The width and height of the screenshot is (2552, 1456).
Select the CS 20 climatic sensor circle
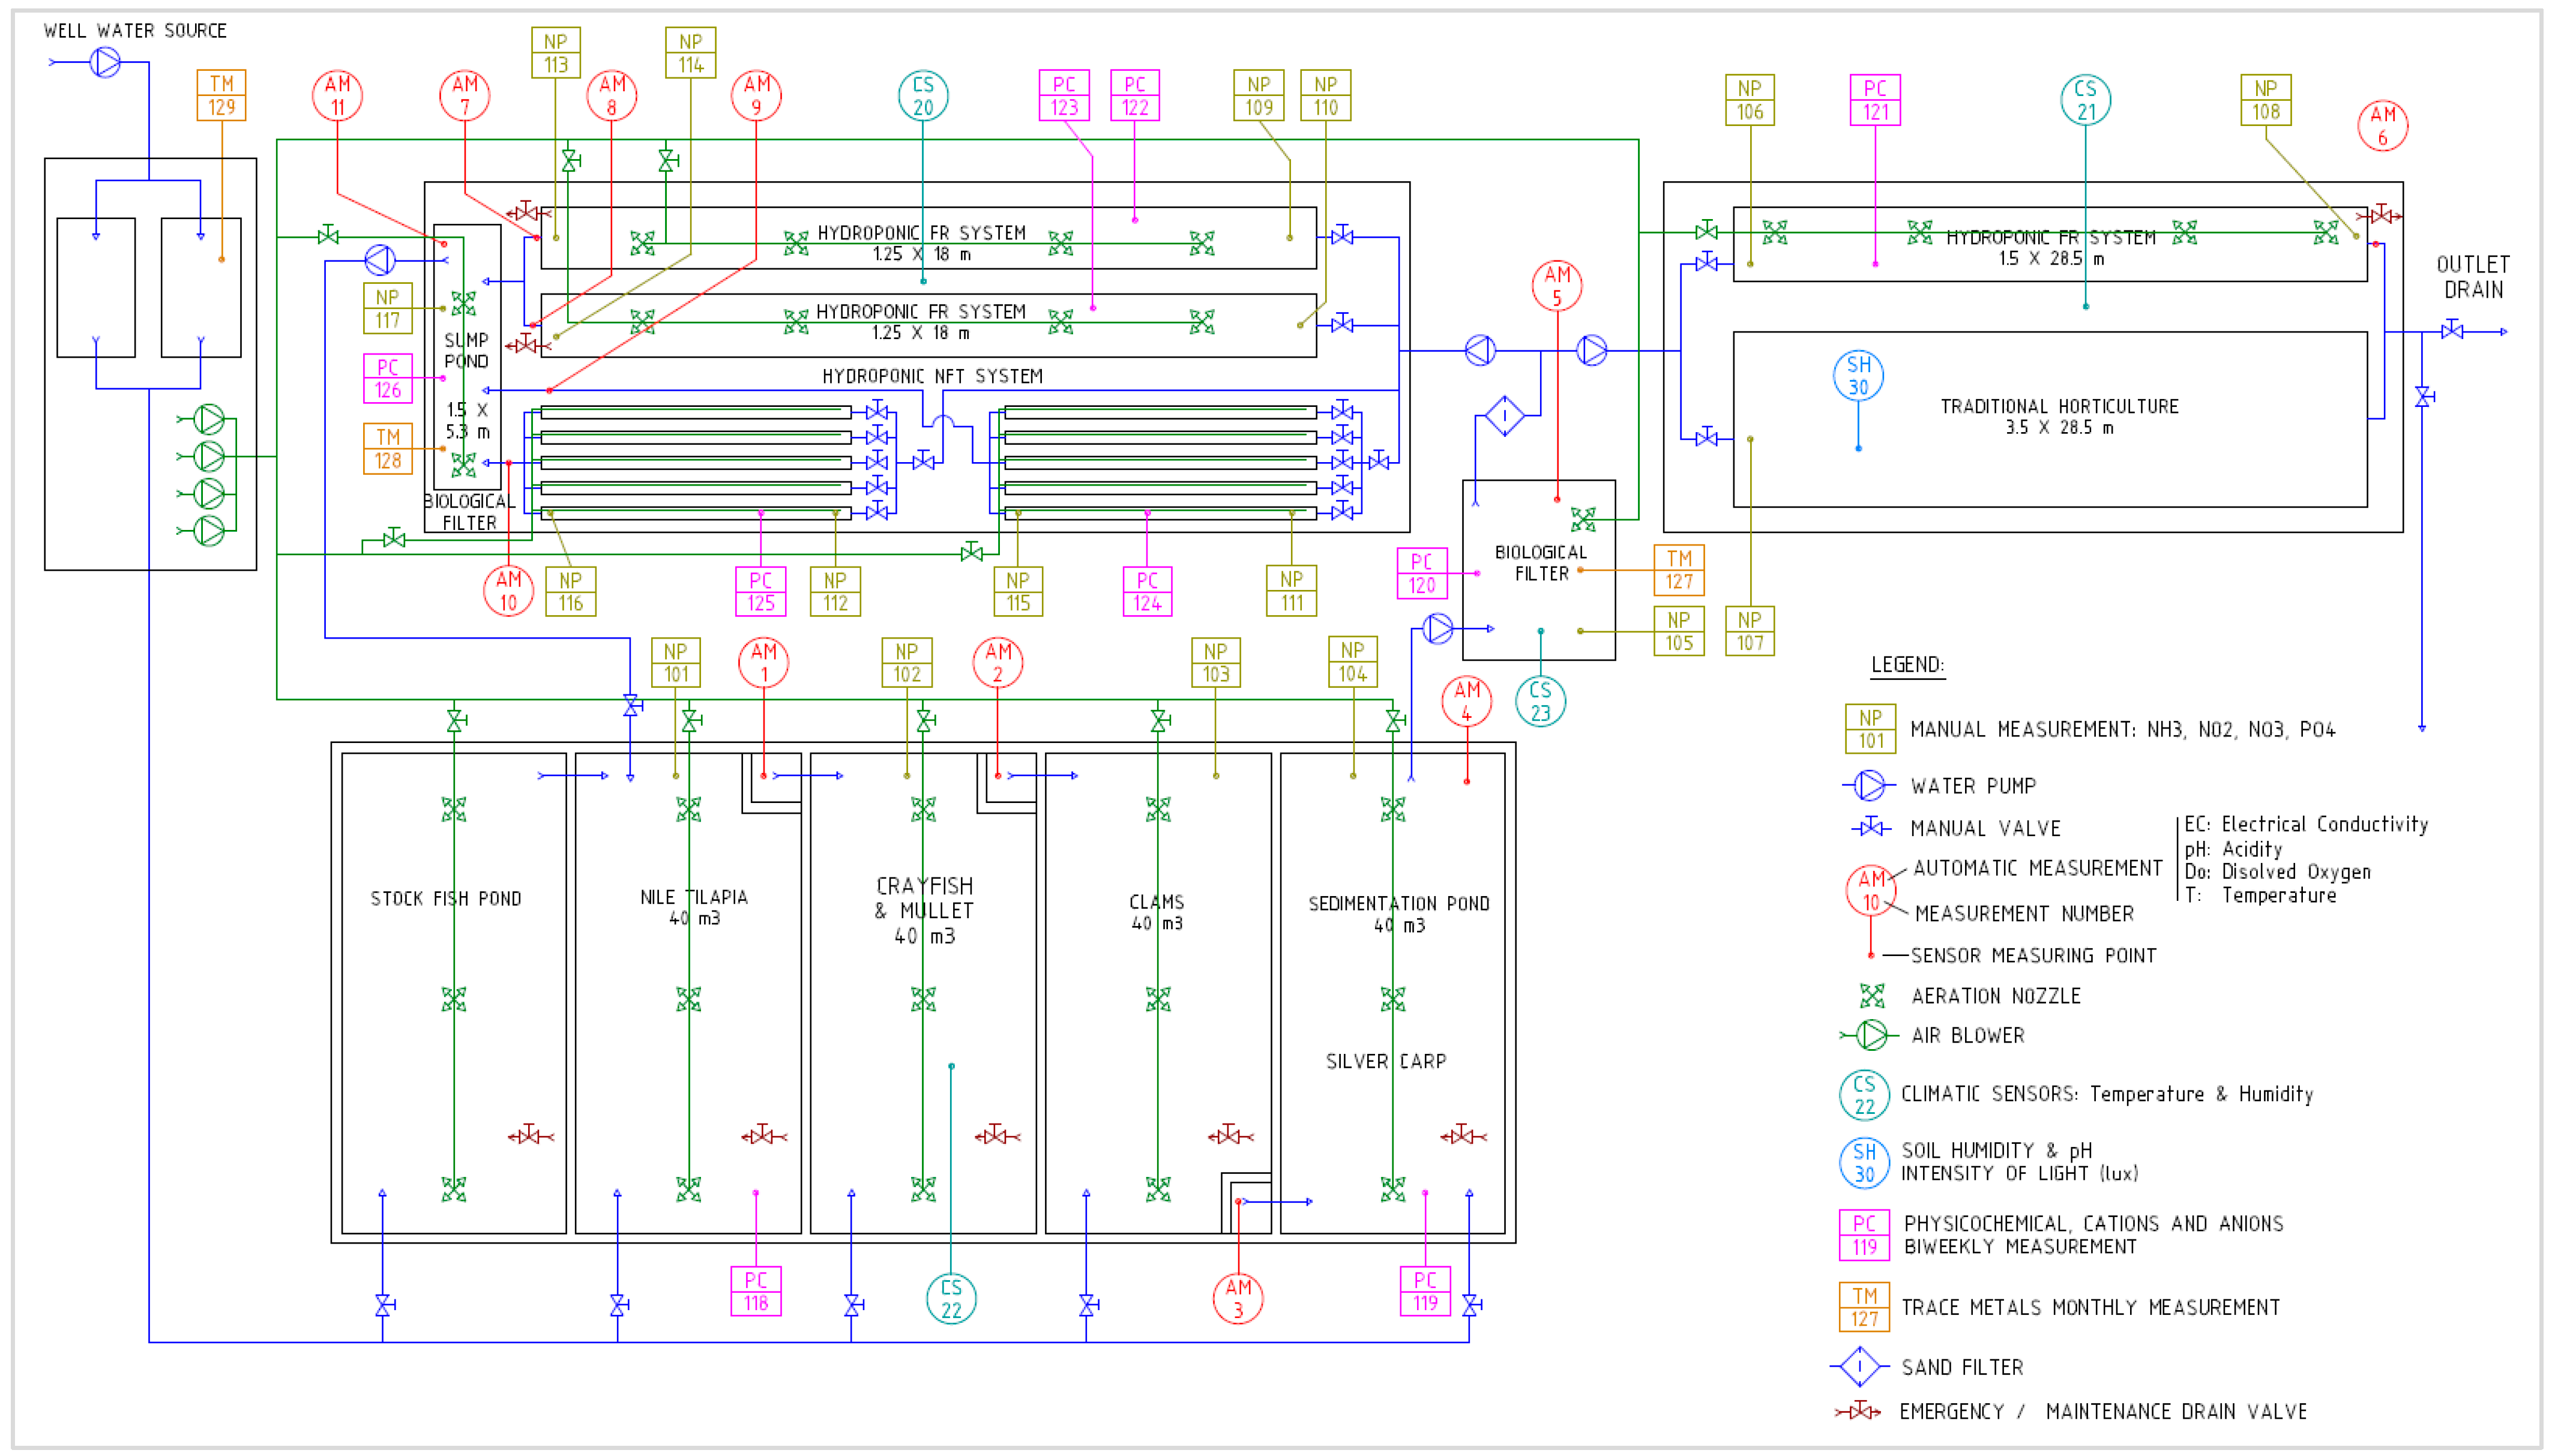(922, 96)
